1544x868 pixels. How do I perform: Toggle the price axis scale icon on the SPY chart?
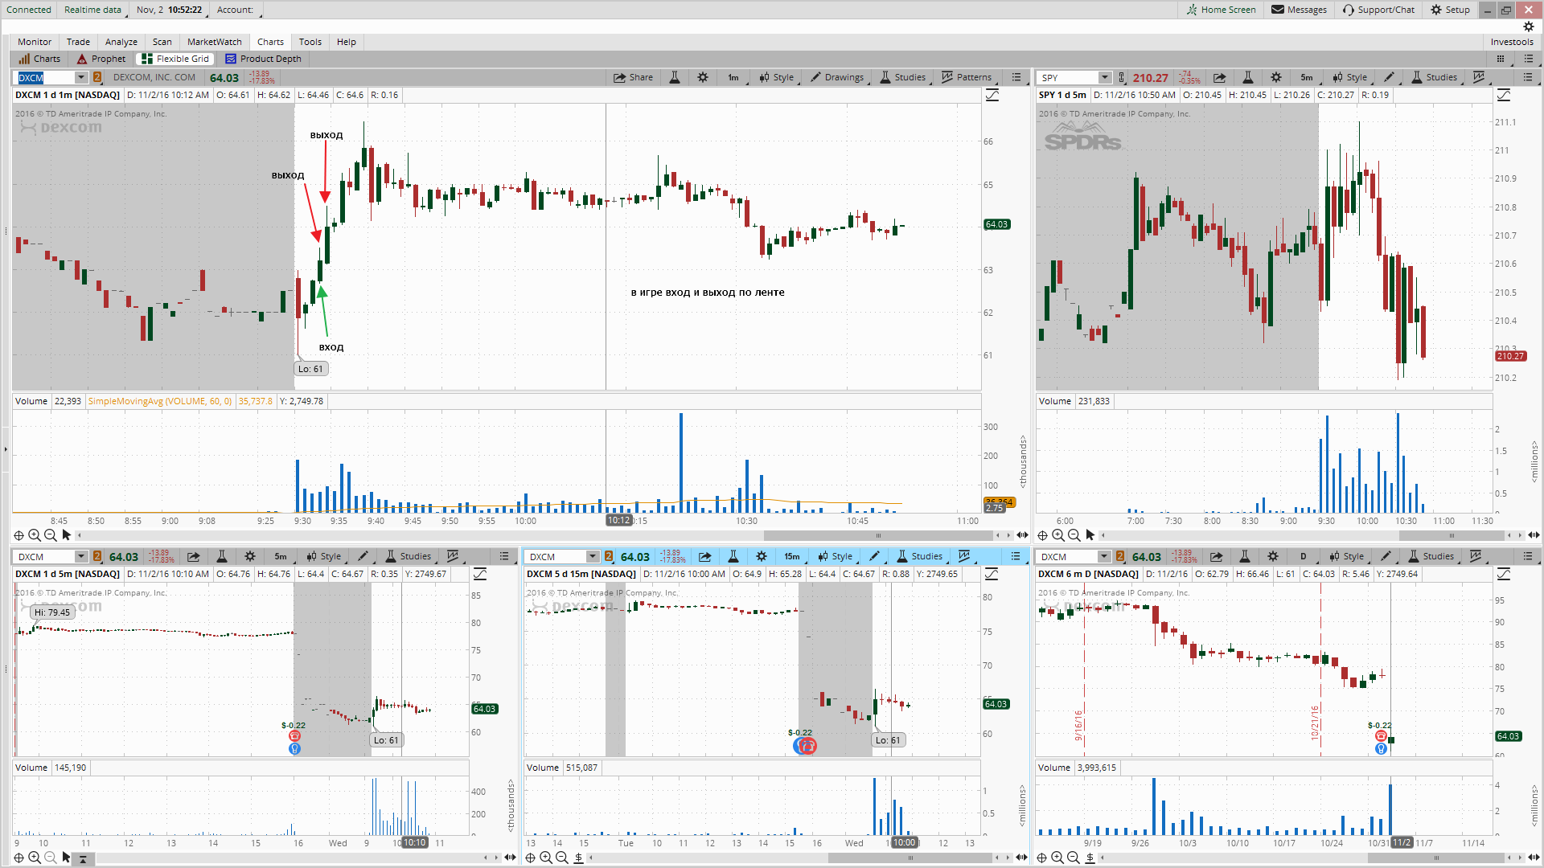(1504, 95)
